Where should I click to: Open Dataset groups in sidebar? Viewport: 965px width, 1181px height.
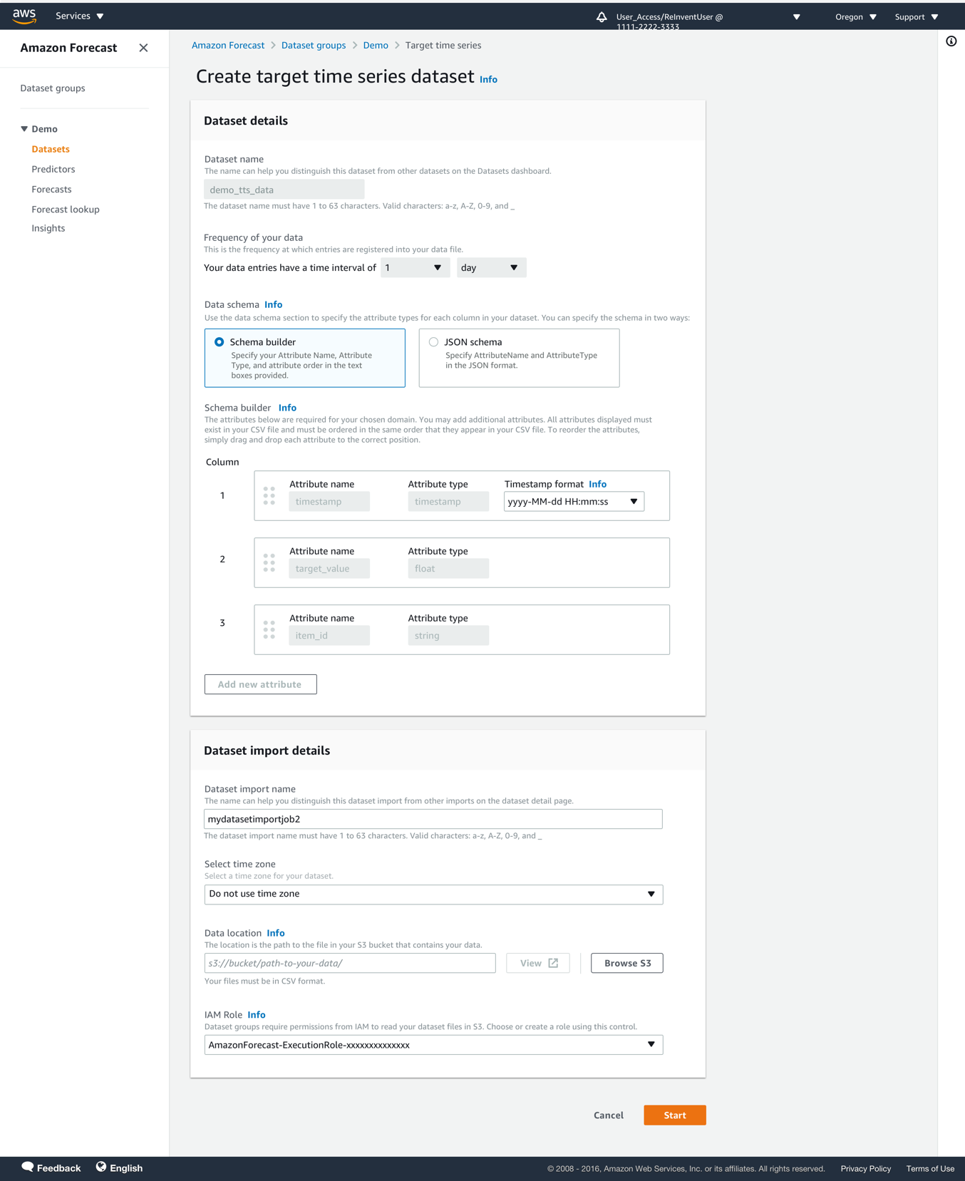point(53,88)
